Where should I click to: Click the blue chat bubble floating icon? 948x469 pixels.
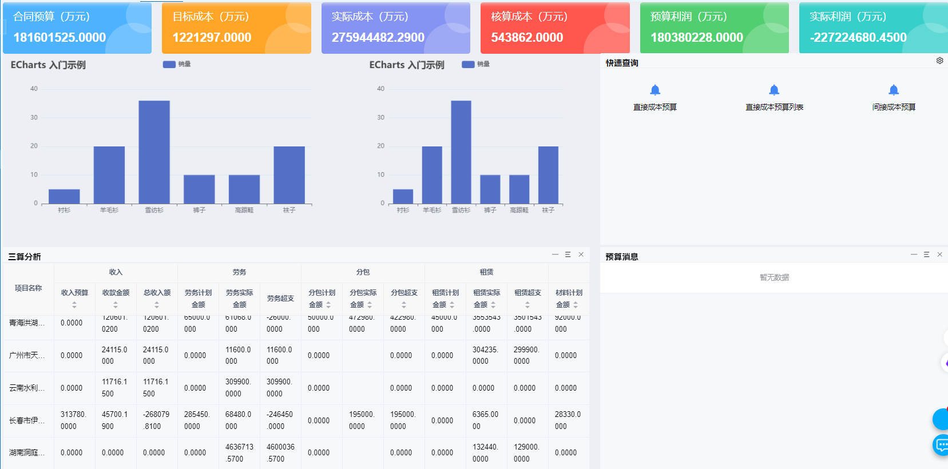coord(941,444)
